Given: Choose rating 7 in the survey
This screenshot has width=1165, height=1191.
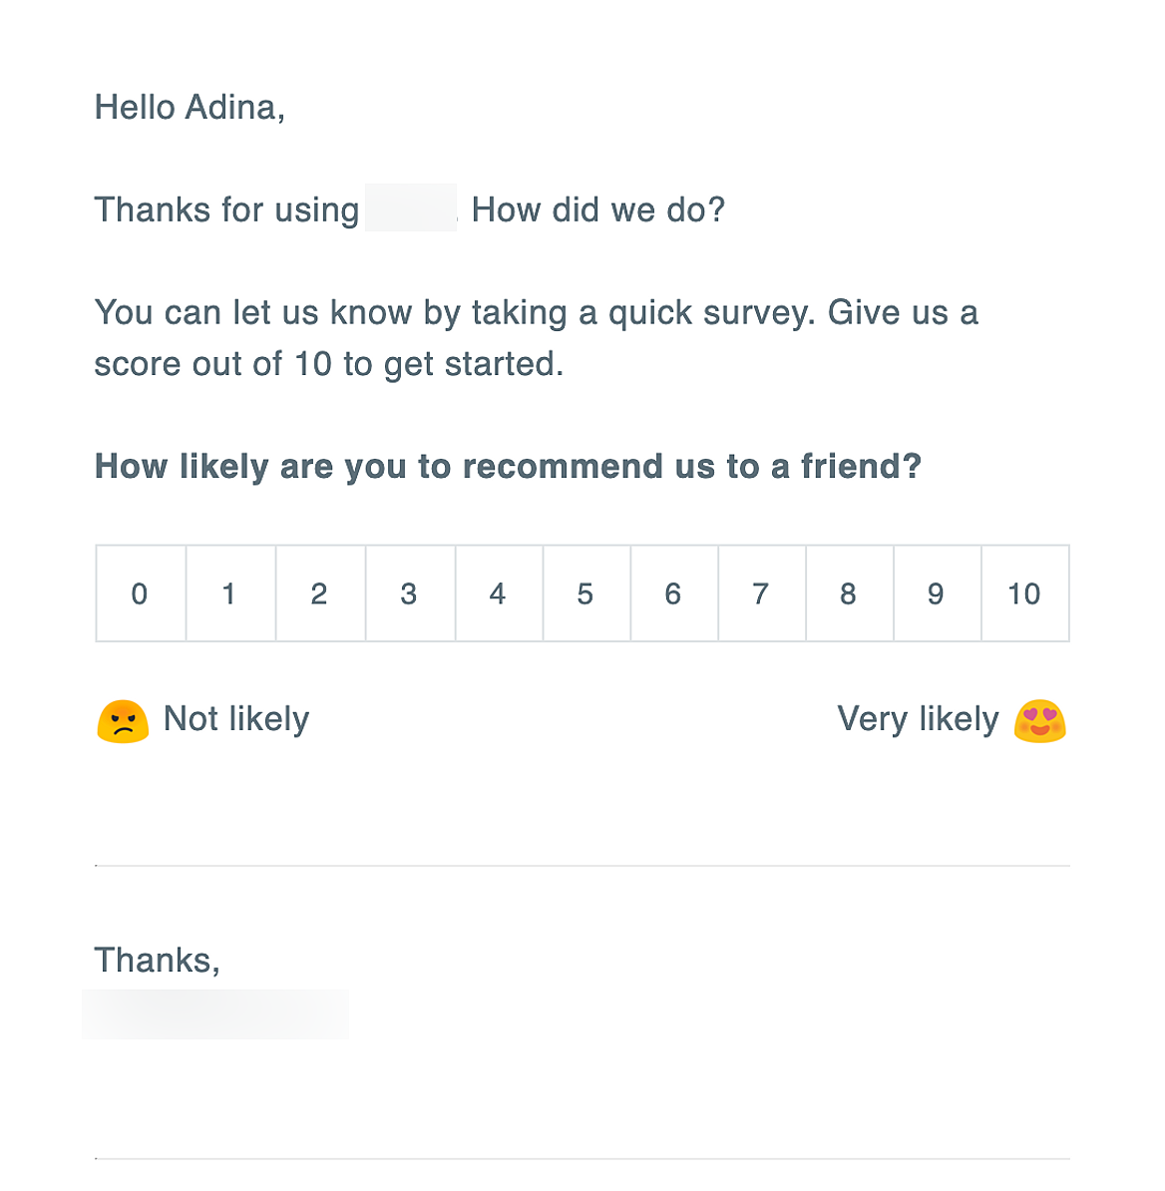Looking at the screenshot, I should point(761,594).
